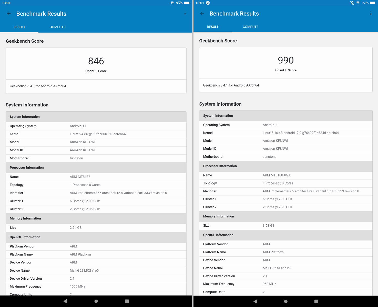Image resolution: width=378 pixels, height=307 pixels.
Task: Tap the Processor Information section header on right
Action: click(285, 166)
